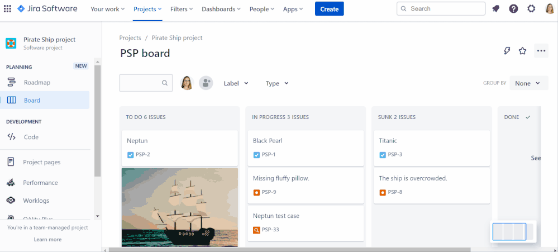Expand the Filters menu
The image size is (558, 252).
182,9
